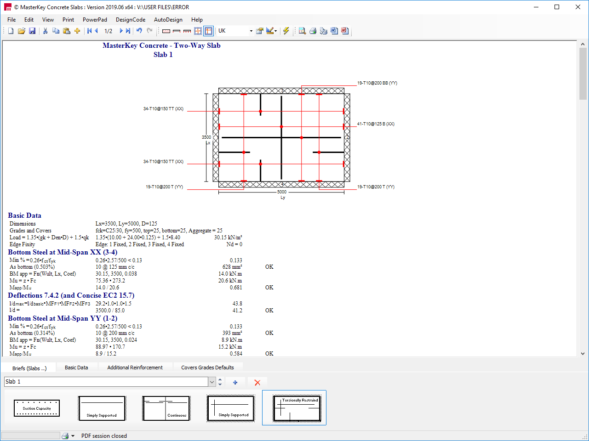589x441 pixels.
Task: Save the current slab file
Action: [32, 31]
